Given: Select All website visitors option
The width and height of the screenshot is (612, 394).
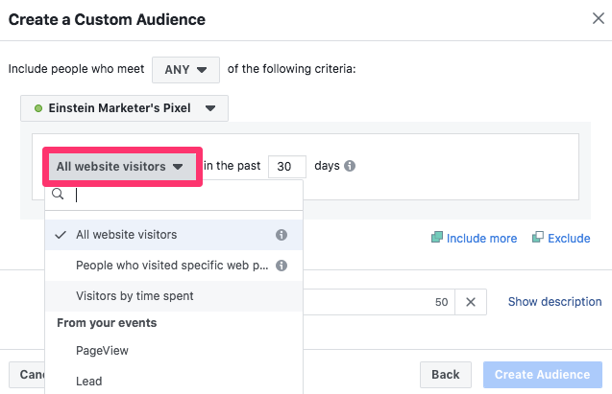Looking at the screenshot, I should [174, 235].
